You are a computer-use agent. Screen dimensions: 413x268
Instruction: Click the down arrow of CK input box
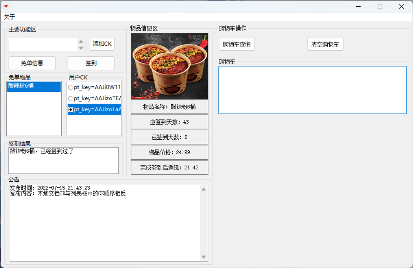pos(81,48)
